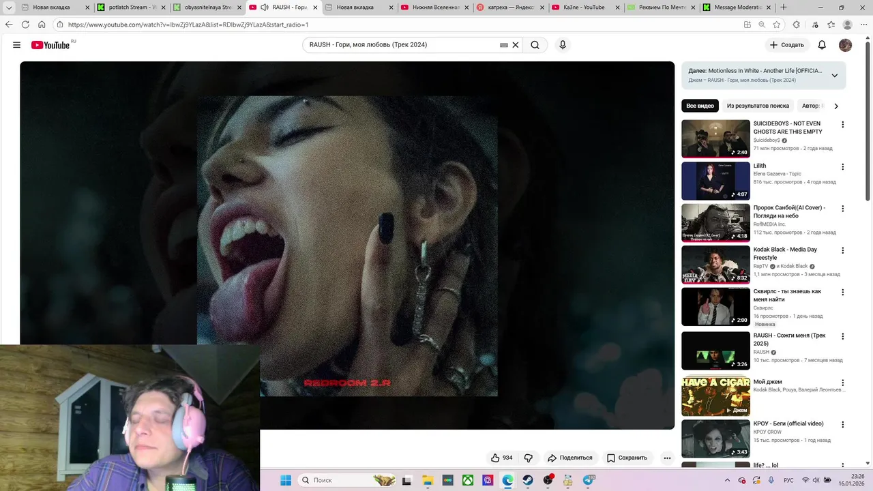
Task: Open more actions ellipsis under the video
Action: coord(667,458)
